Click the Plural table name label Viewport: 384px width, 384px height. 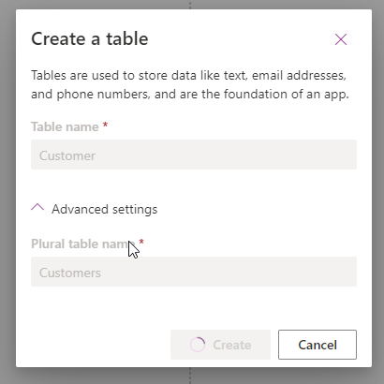(83, 244)
